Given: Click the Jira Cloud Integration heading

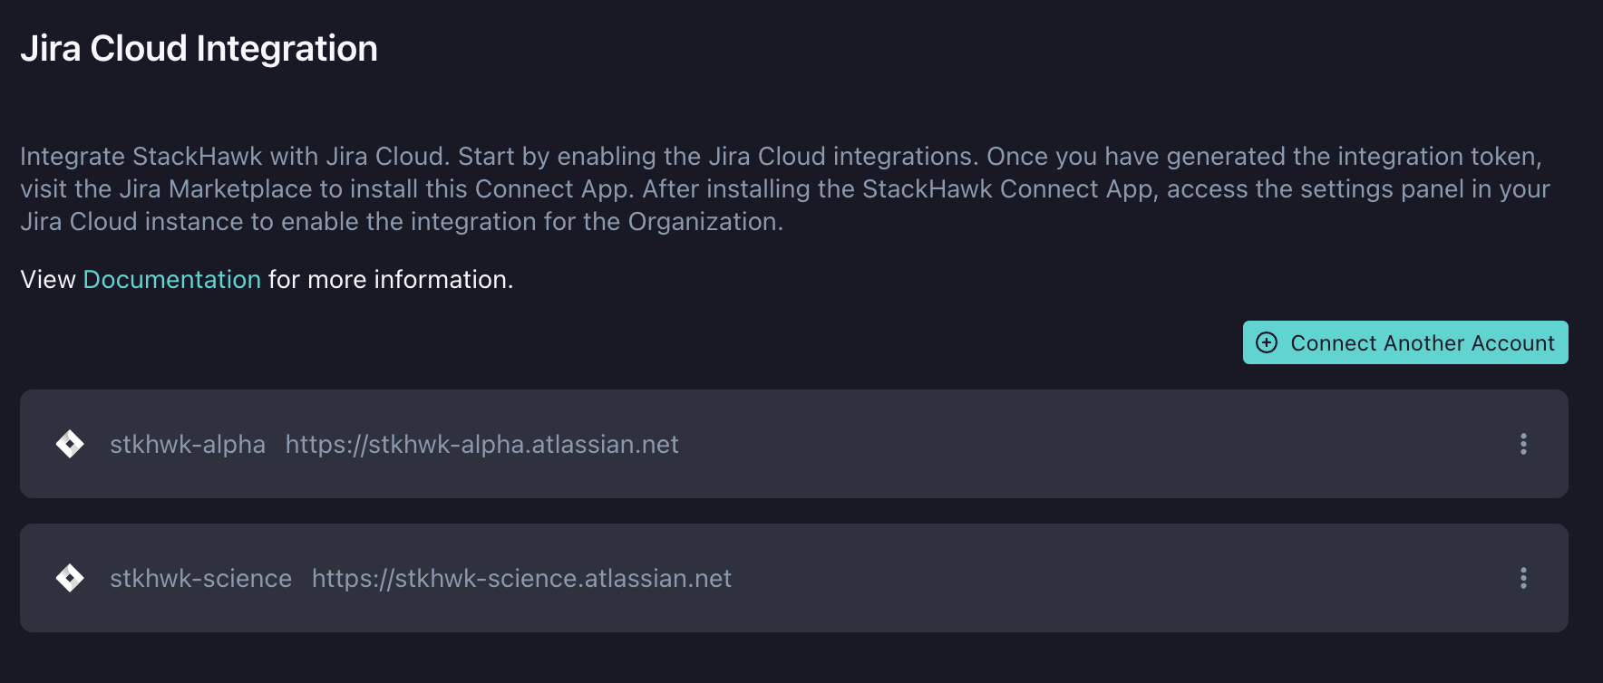Looking at the screenshot, I should pyautogui.click(x=199, y=48).
